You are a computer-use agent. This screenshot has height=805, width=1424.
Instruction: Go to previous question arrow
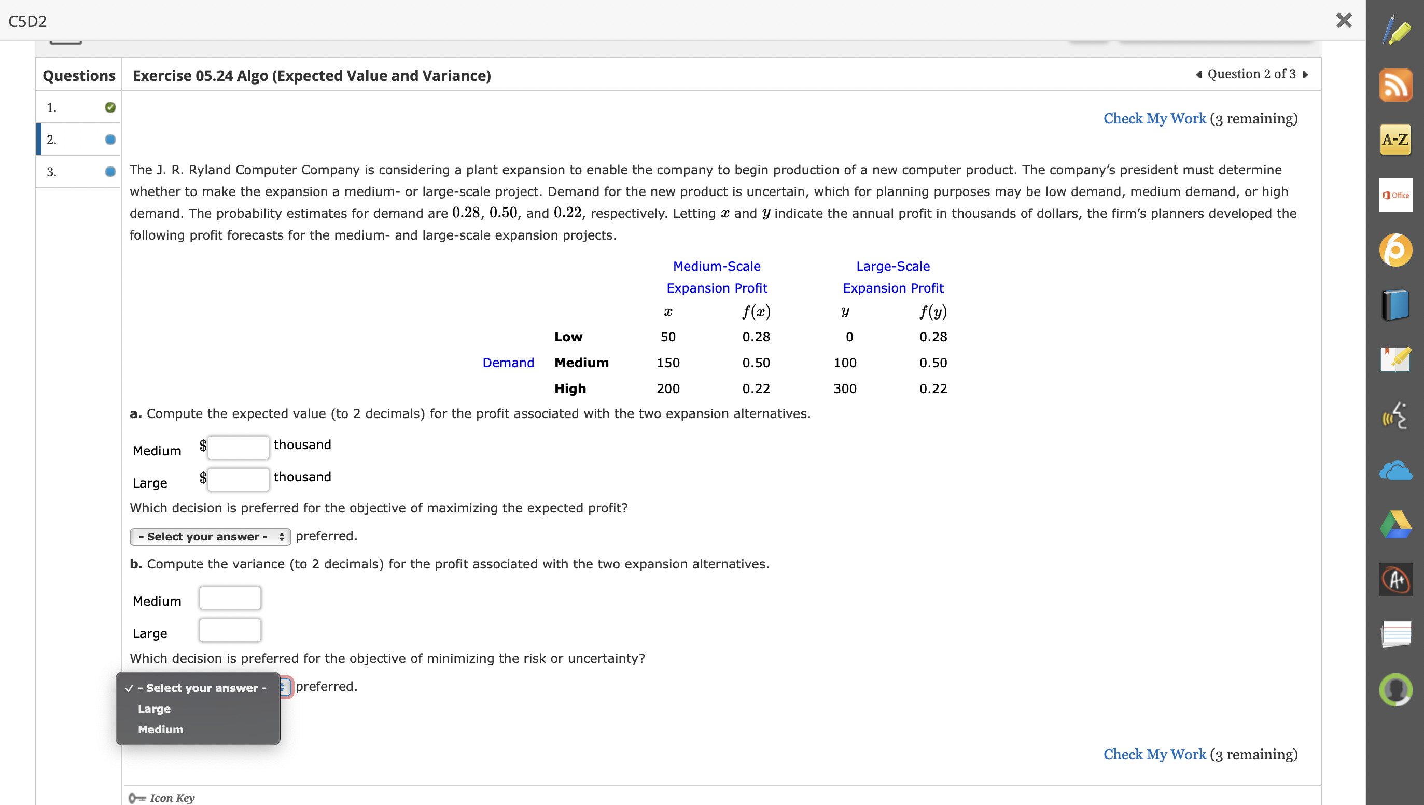(1198, 75)
